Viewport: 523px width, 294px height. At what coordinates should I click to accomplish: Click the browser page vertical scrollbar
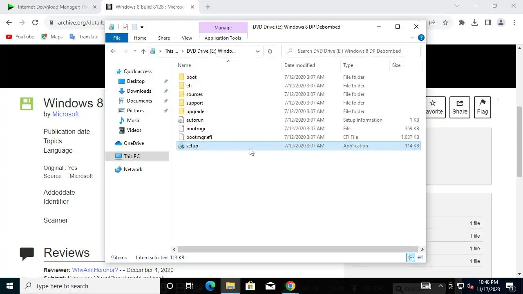click(x=519, y=141)
